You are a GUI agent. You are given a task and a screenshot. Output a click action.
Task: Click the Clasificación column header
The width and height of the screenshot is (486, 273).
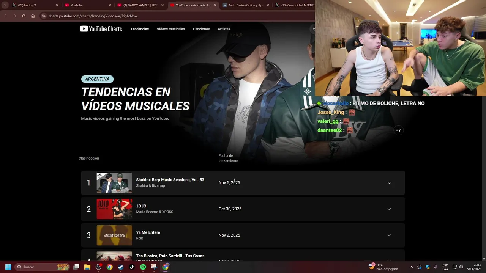[89, 158]
